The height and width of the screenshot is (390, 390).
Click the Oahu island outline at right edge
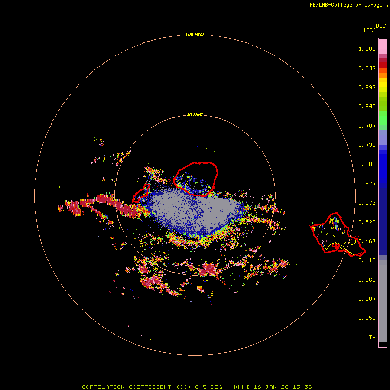click(x=338, y=234)
